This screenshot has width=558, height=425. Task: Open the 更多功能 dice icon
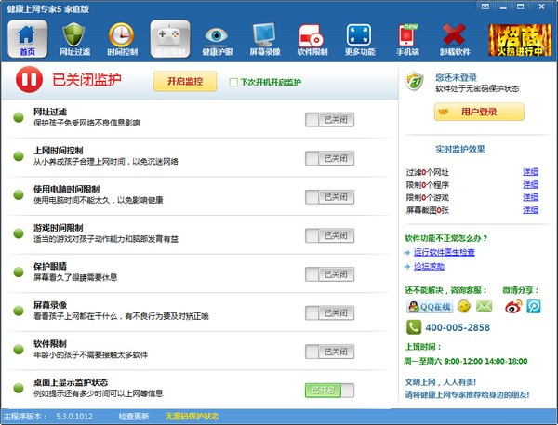358,37
